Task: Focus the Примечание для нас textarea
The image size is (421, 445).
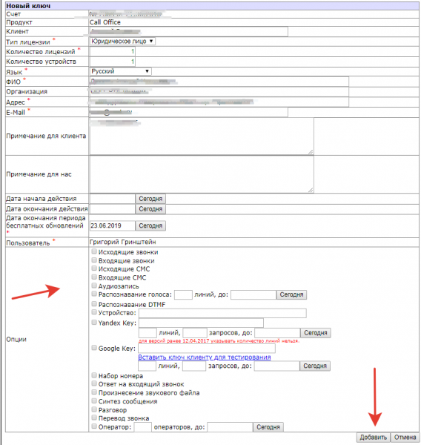Action: pos(202,174)
